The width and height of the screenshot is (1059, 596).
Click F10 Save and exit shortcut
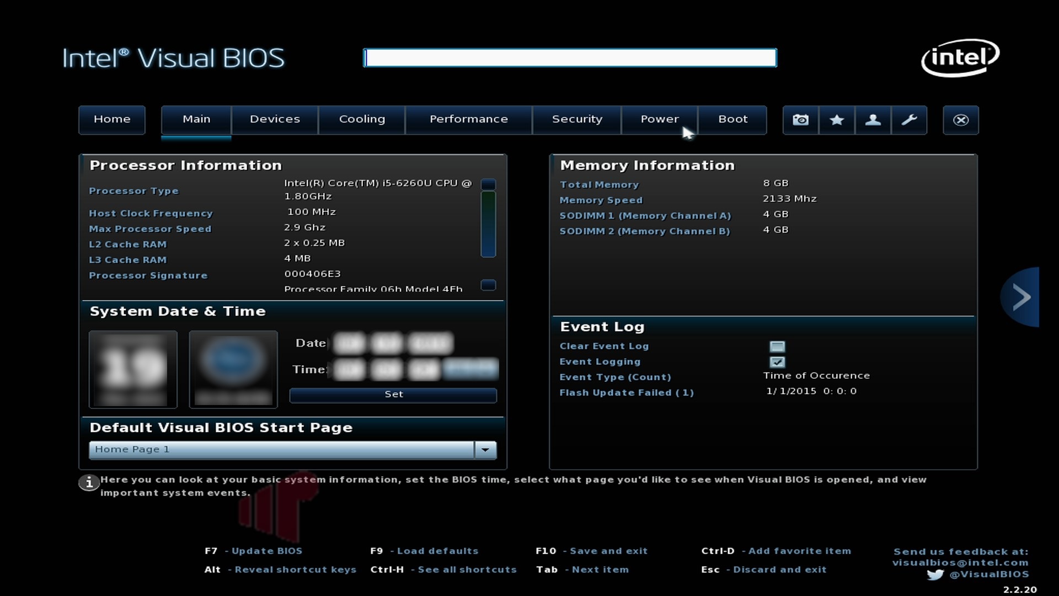point(591,551)
